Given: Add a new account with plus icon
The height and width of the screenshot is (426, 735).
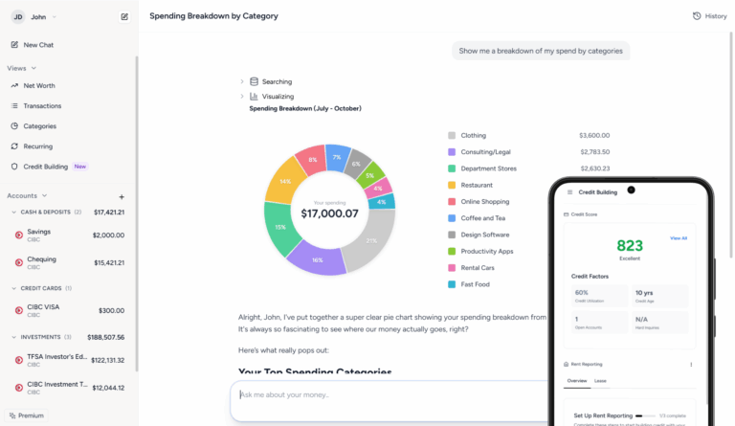Looking at the screenshot, I should pyautogui.click(x=122, y=196).
